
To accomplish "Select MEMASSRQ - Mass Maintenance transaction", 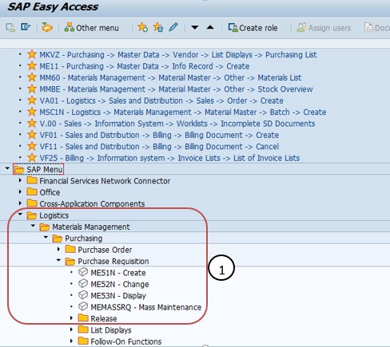I will (146, 307).
